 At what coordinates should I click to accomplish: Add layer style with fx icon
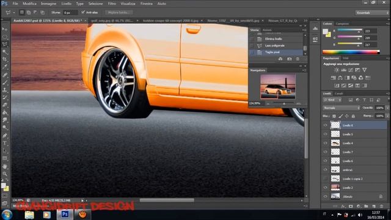click(343, 207)
